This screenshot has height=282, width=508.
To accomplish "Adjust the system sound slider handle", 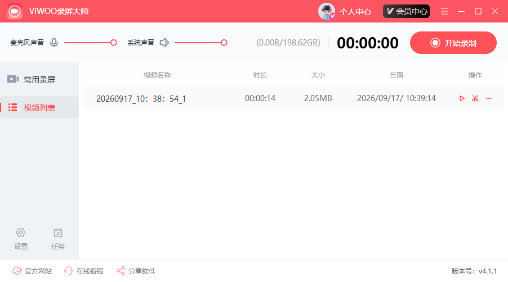I will 224,43.
